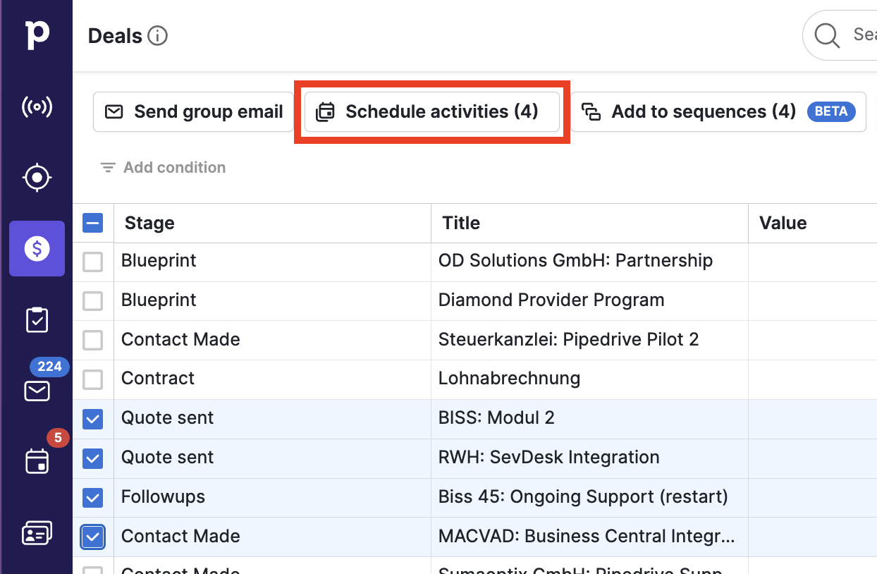
Task: Click Schedule activities (4) button
Action: click(x=431, y=112)
